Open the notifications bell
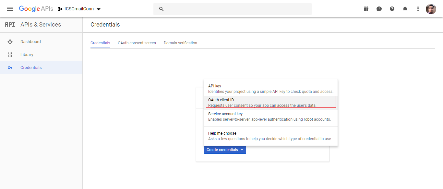Screen dimensions: 443x189 coord(405,9)
